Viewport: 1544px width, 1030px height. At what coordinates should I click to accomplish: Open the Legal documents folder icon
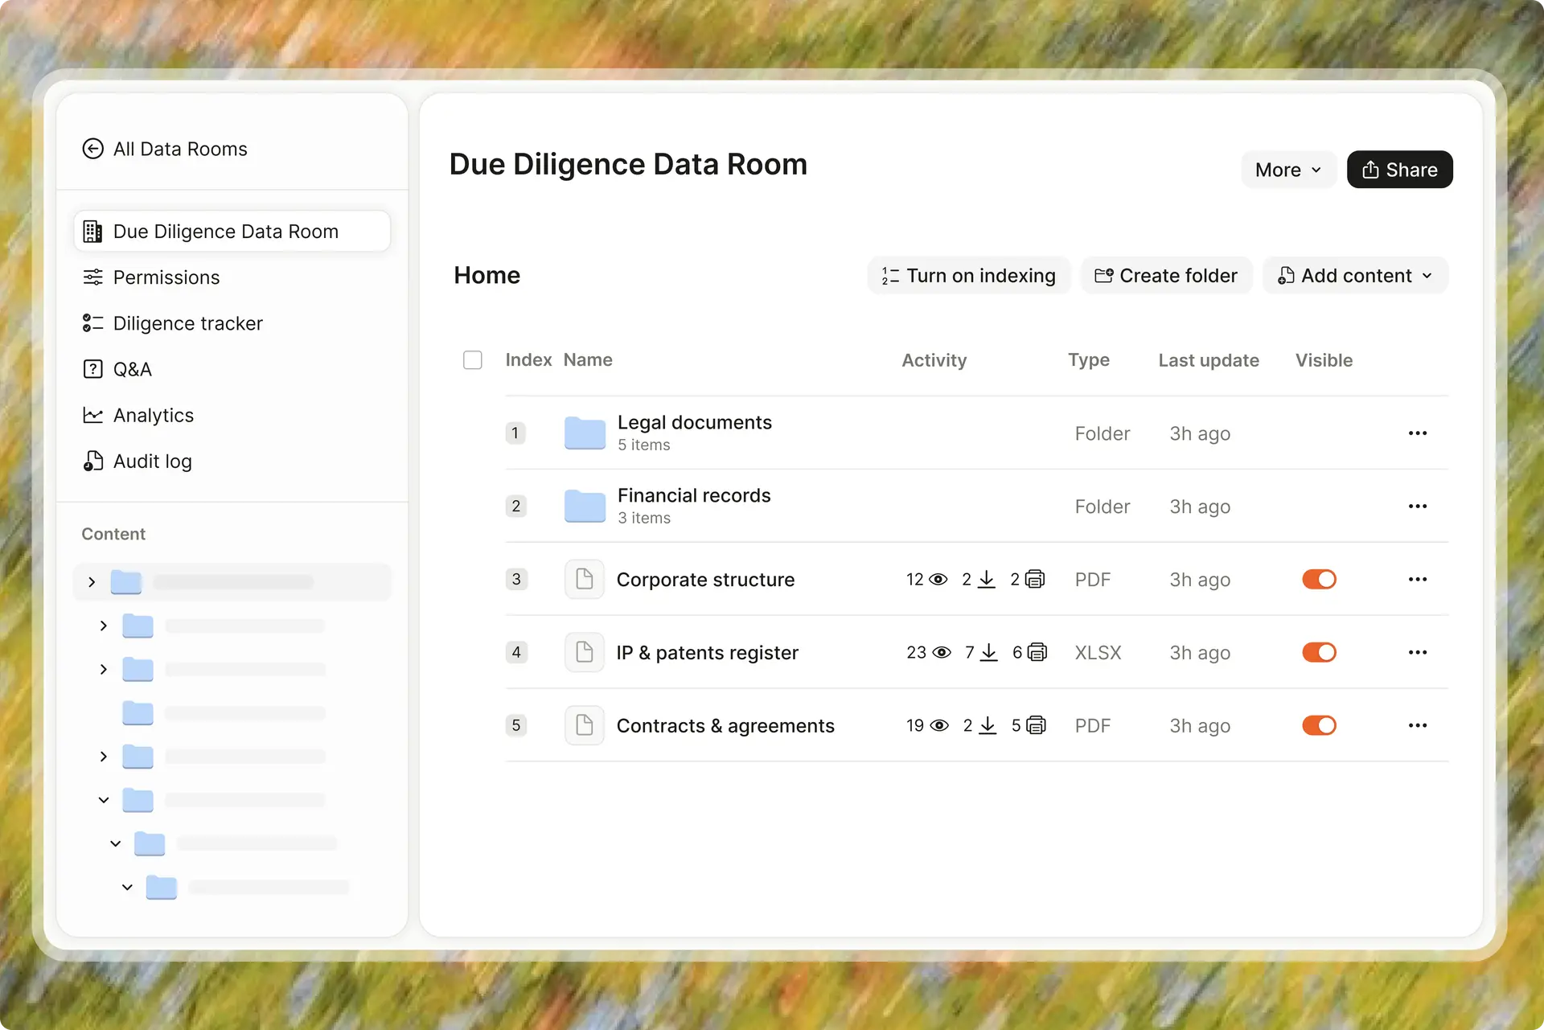click(x=585, y=433)
